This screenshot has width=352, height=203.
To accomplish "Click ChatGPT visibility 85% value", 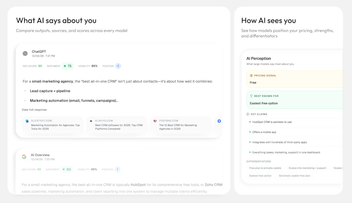I will click(x=95, y=66).
